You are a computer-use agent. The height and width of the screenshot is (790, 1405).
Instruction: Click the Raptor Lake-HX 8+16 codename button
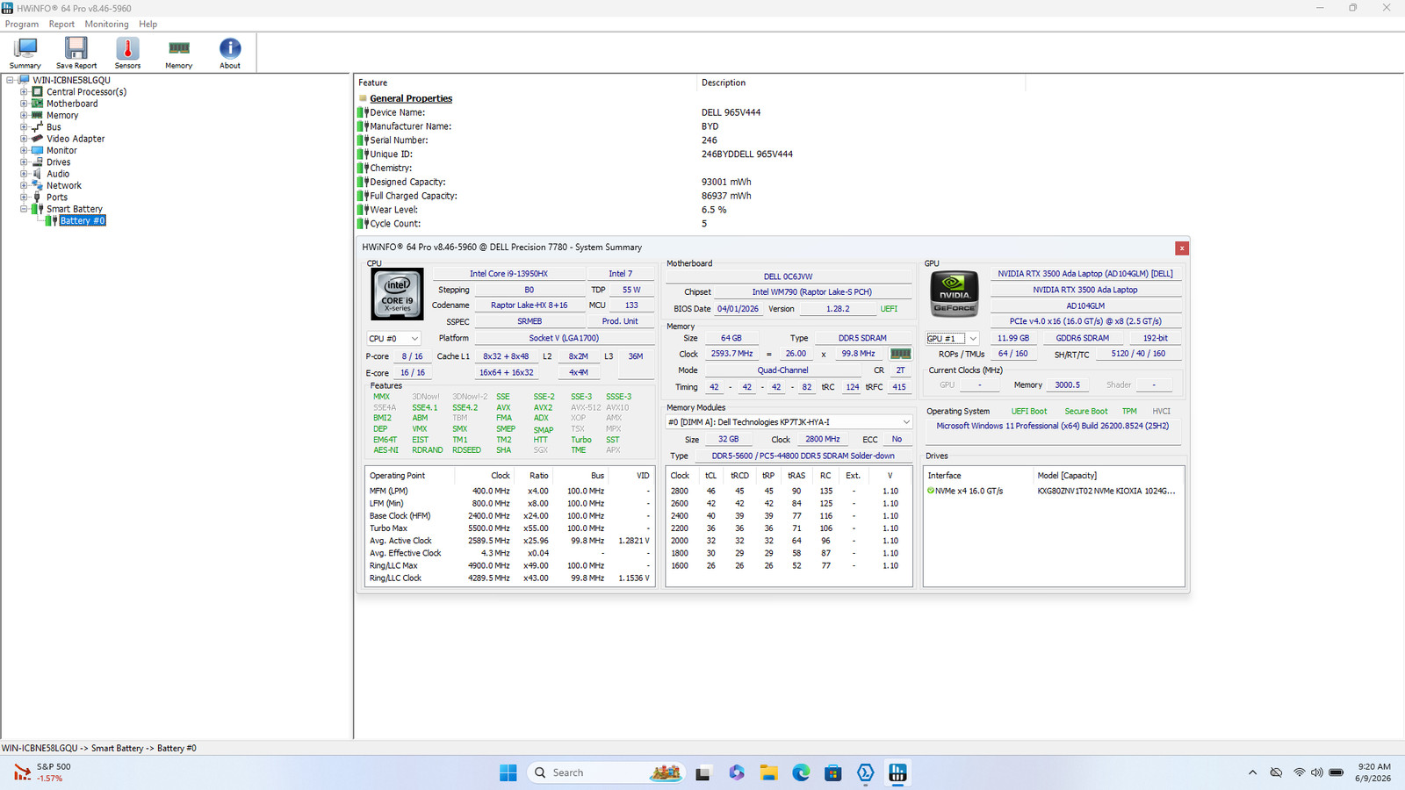(x=530, y=305)
